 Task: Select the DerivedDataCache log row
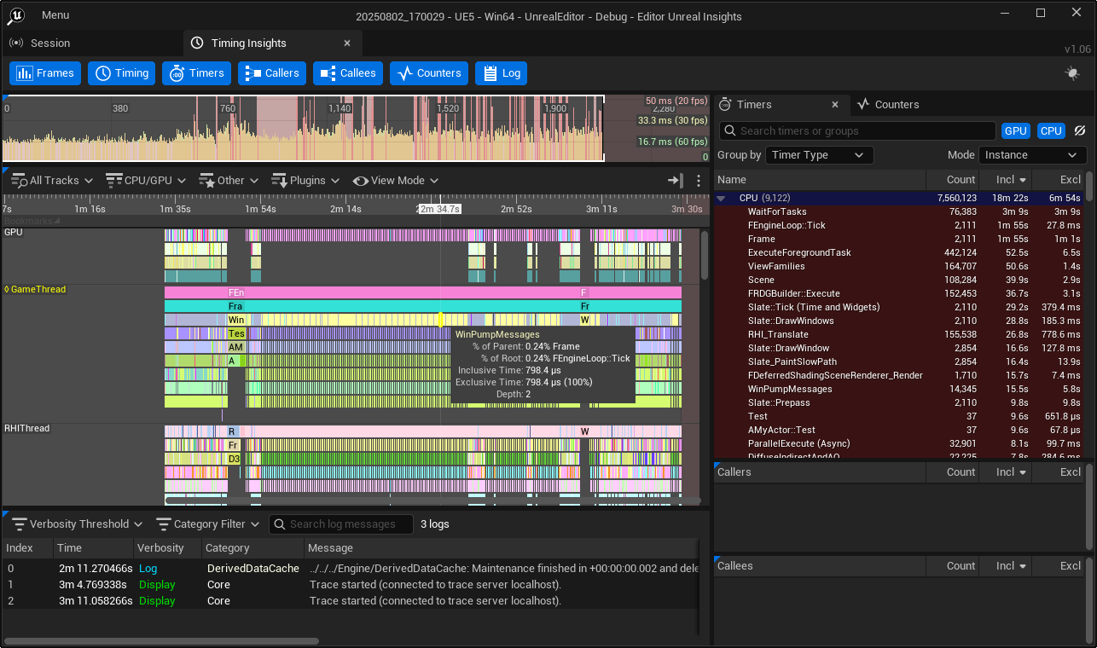coord(350,569)
